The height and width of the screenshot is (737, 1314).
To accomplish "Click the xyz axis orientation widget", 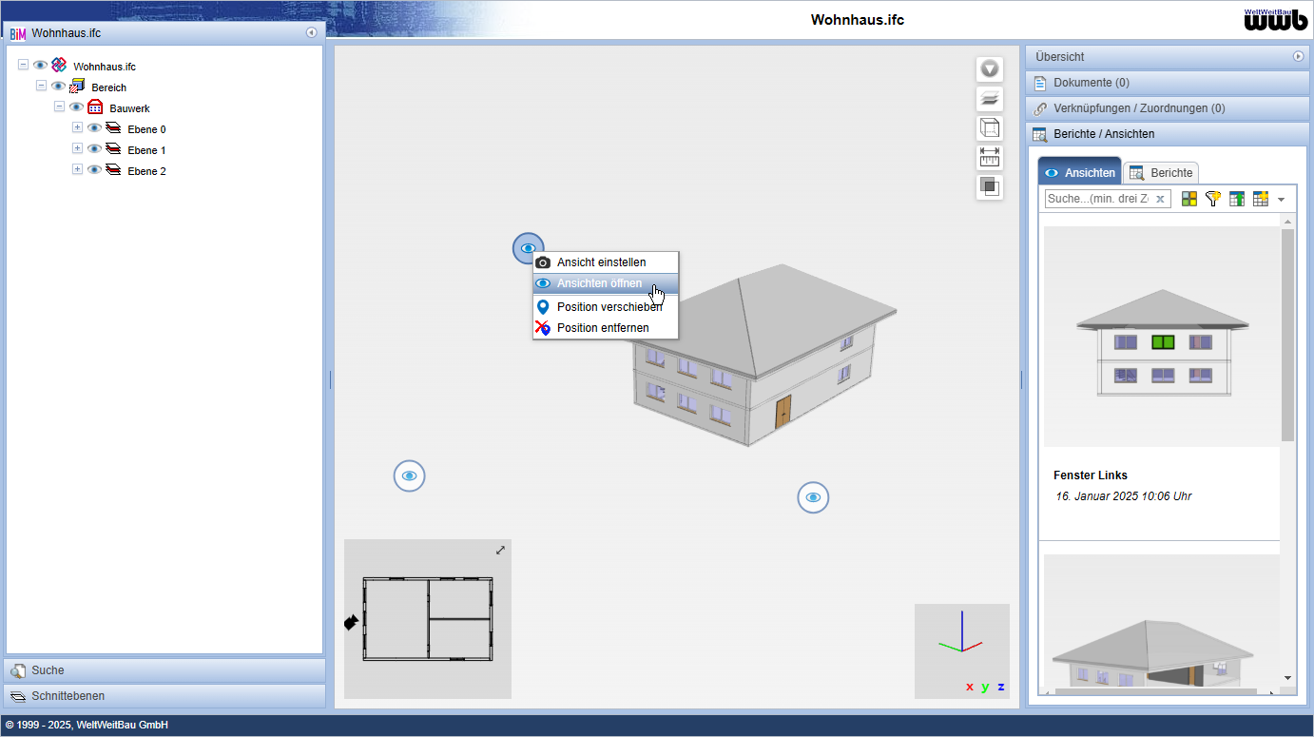I will coord(962,651).
